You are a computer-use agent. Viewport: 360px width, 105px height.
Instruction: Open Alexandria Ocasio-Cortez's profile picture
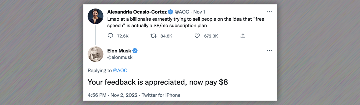[x=96, y=16]
